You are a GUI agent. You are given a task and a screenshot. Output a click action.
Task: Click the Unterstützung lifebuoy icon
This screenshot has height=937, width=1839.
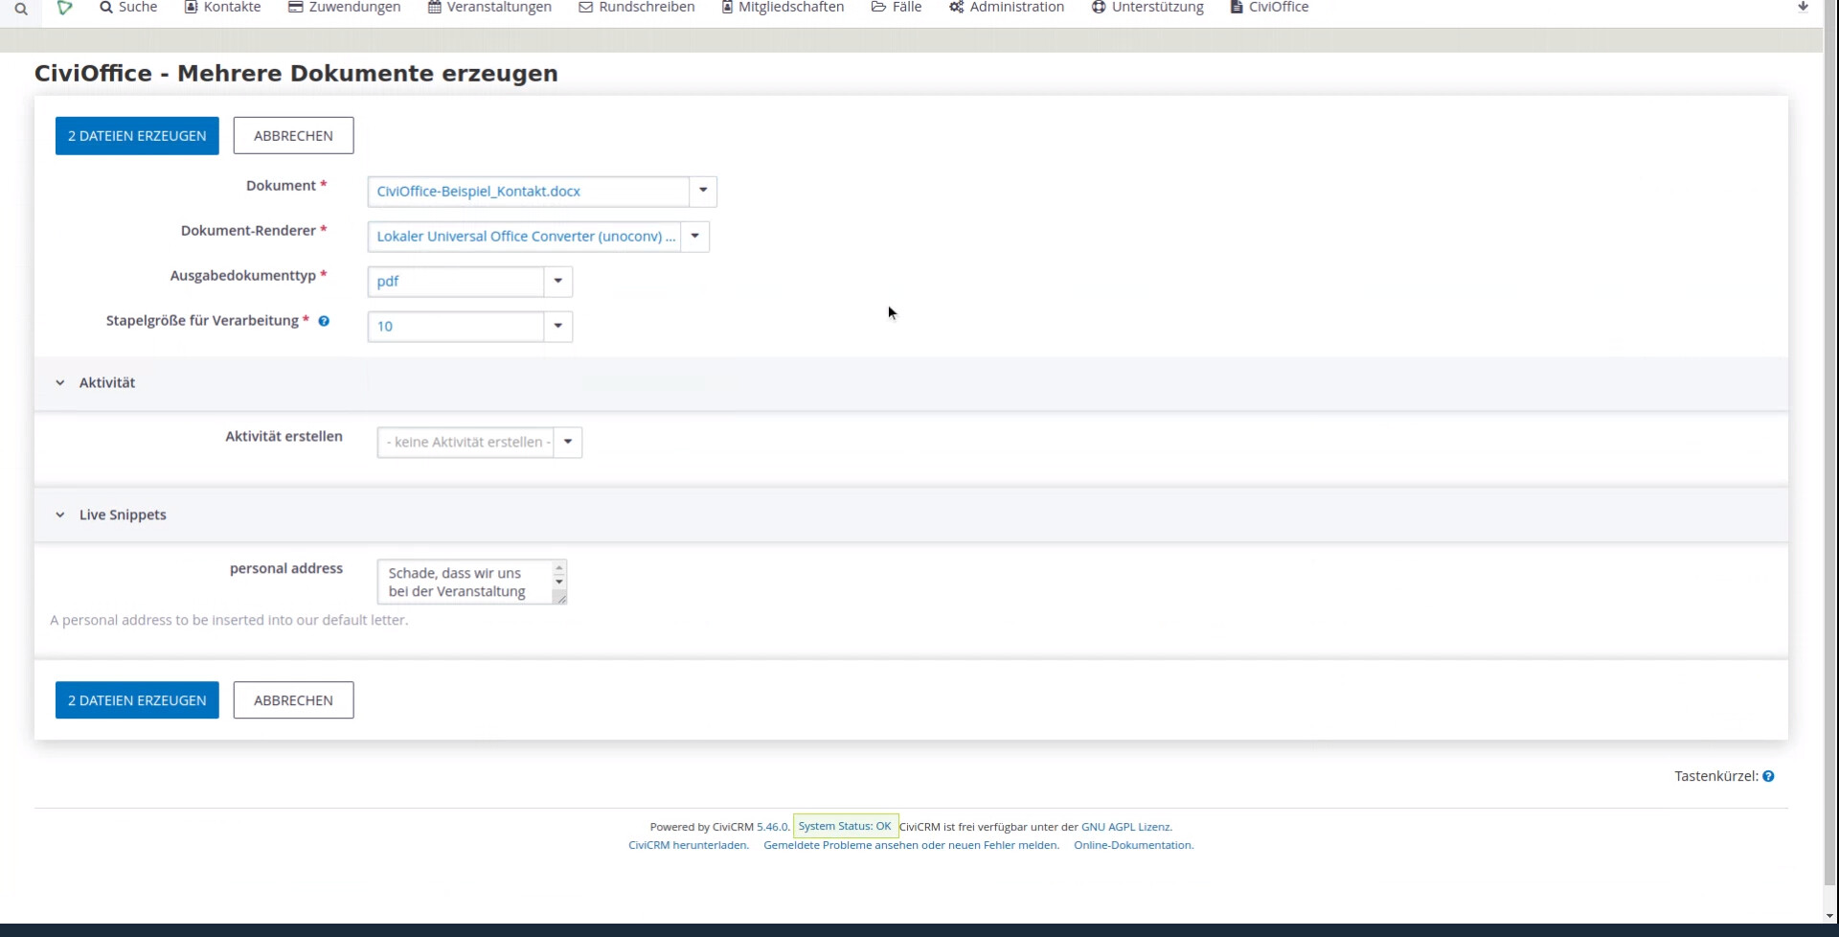pyautogui.click(x=1099, y=8)
